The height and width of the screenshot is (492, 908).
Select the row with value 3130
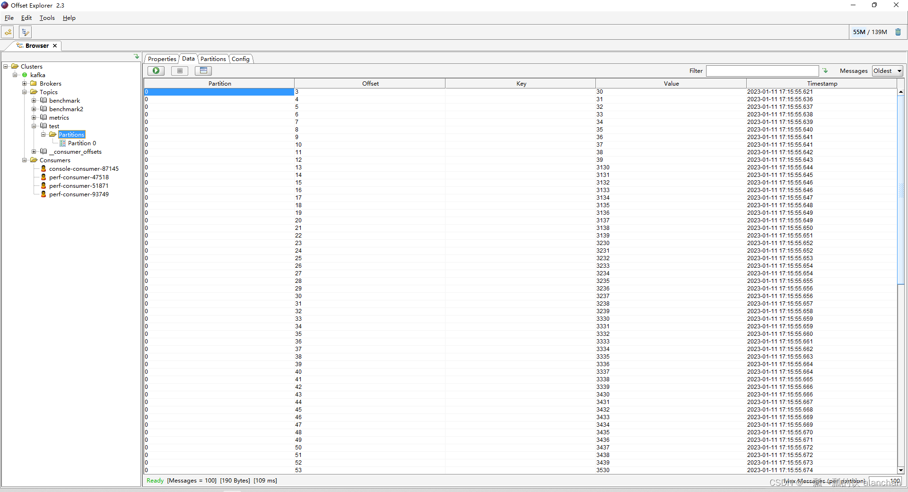tap(520, 167)
